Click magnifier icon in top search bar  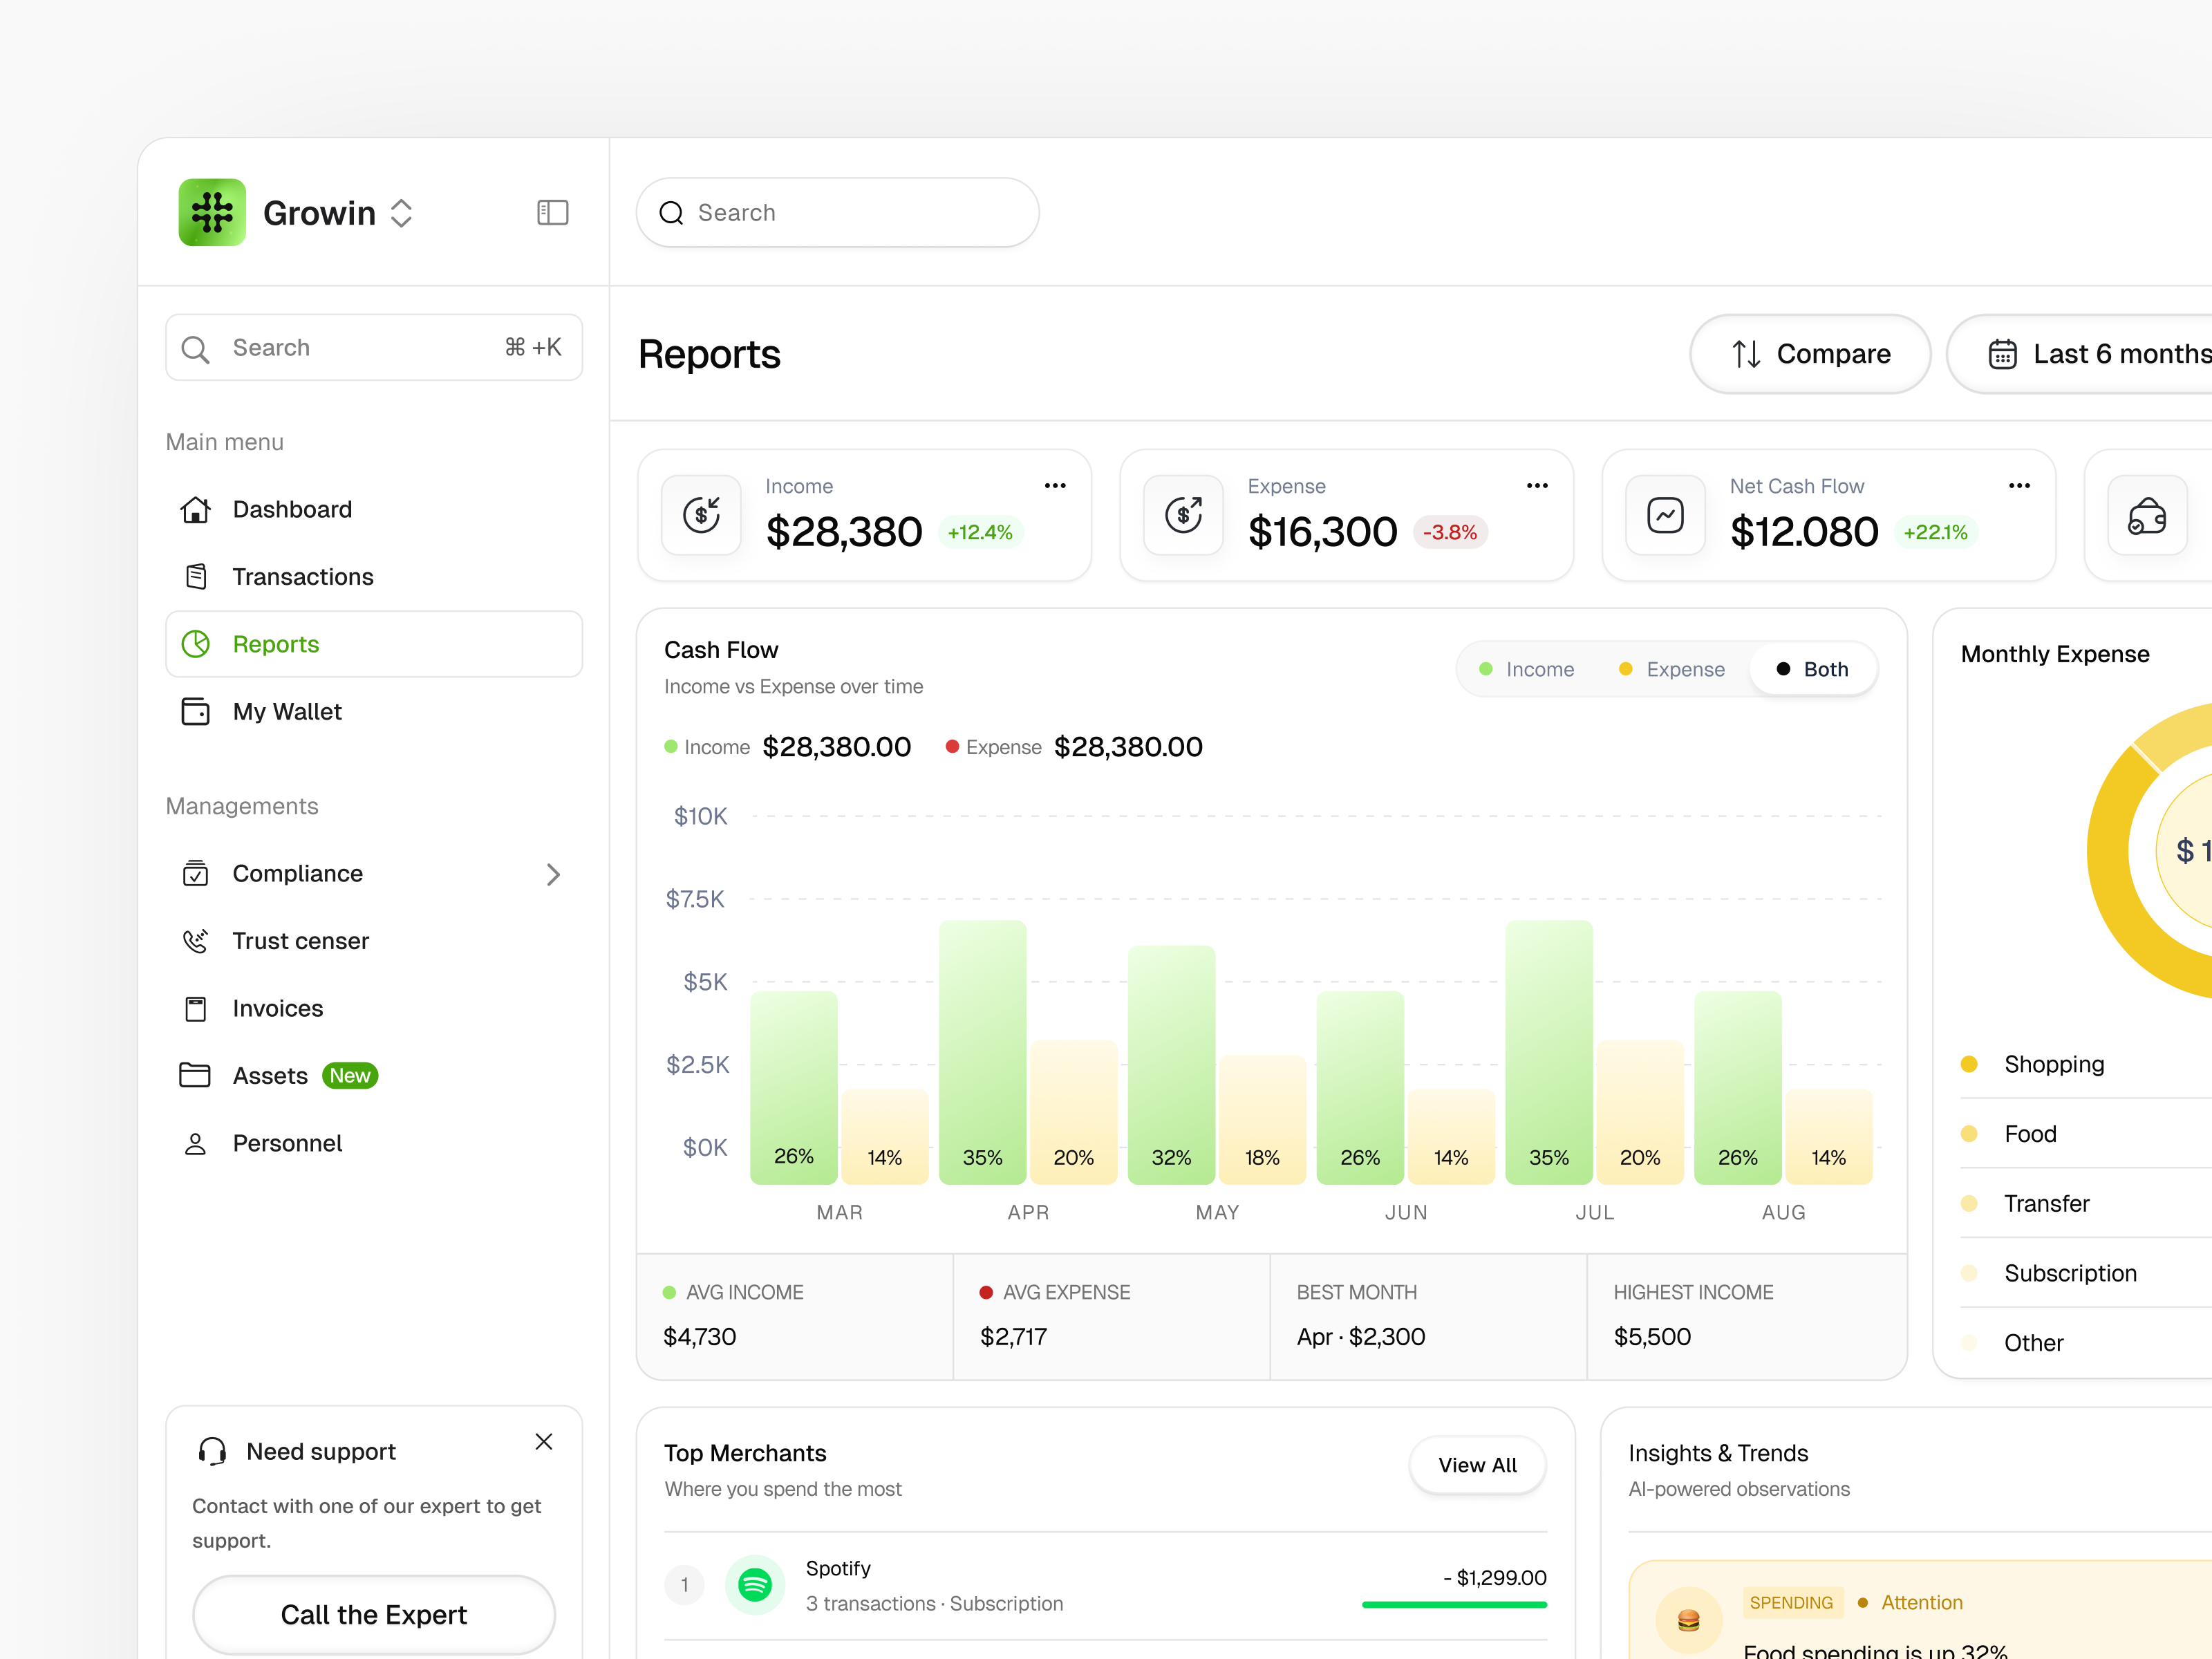(x=671, y=213)
